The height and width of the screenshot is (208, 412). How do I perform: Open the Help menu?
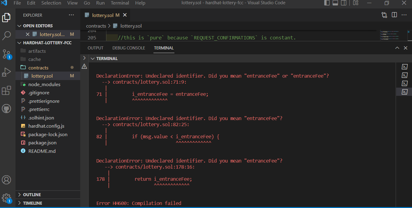point(140,3)
